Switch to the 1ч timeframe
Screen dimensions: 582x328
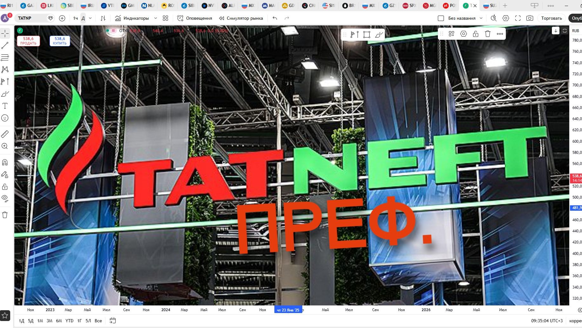[76, 18]
